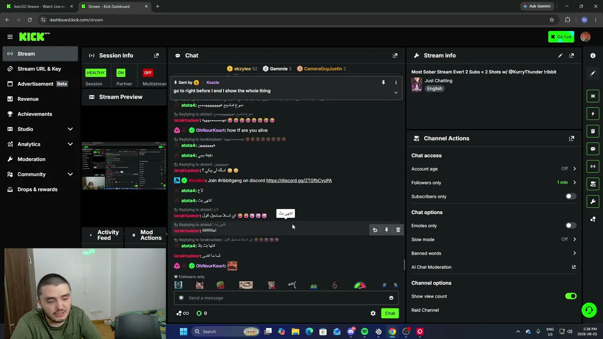Pop out the Stream info panel

click(571, 56)
